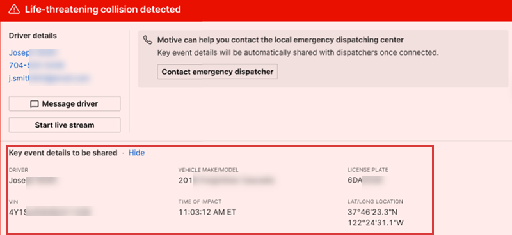Hide the key event details section
512x235 pixels.
(136, 153)
